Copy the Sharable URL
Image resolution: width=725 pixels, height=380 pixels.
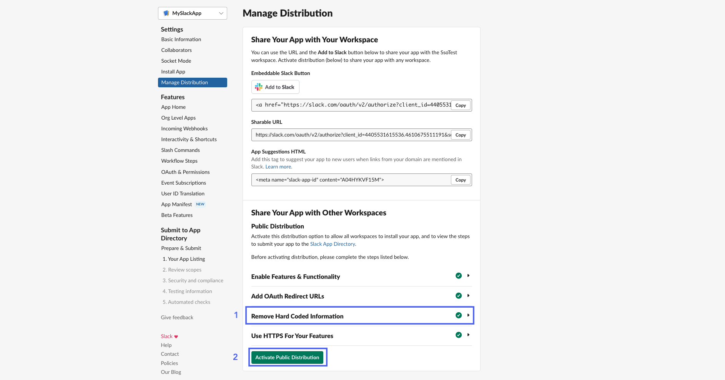[x=461, y=135]
